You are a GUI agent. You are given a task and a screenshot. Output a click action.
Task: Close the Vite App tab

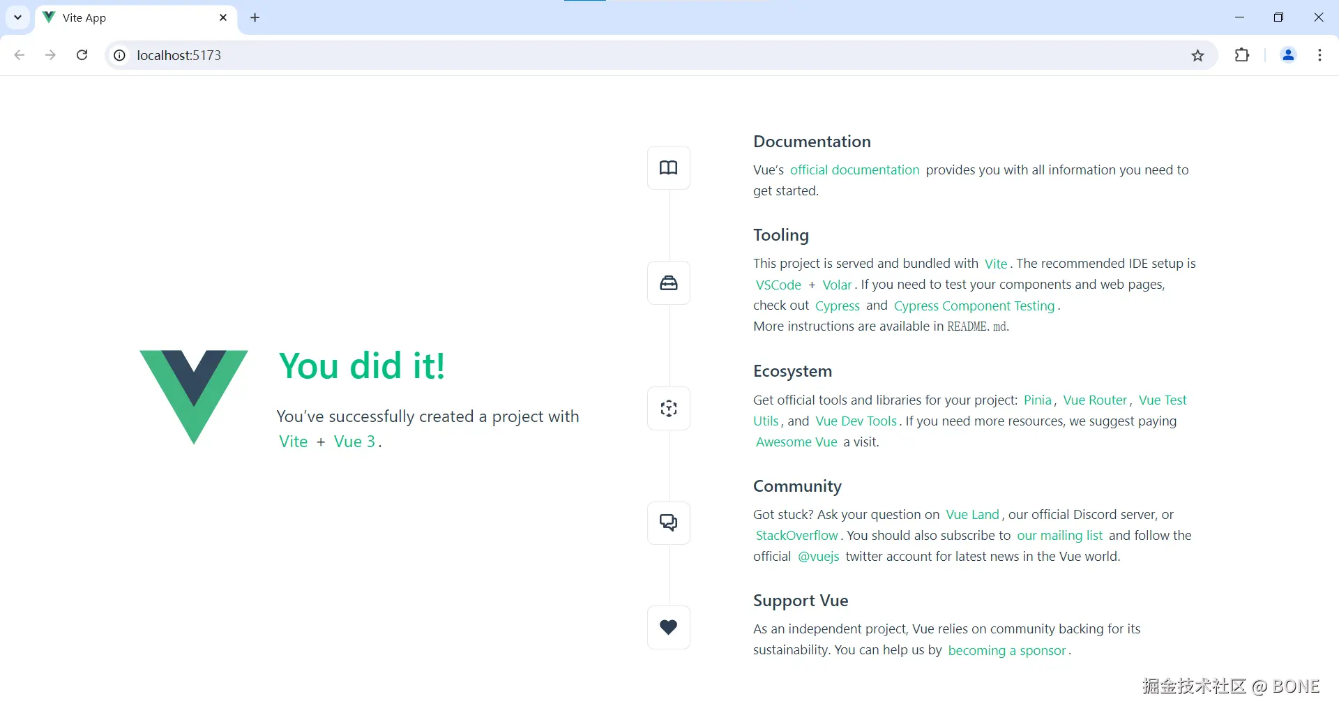point(223,17)
